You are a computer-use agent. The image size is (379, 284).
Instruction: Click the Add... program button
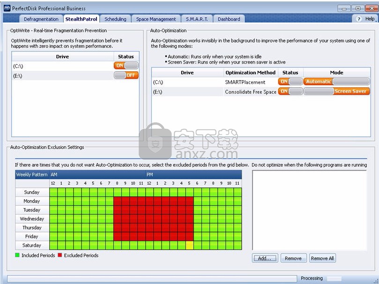pyautogui.click(x=265, y=258)
